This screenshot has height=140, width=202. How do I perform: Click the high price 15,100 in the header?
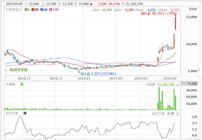tap(51, 4)
